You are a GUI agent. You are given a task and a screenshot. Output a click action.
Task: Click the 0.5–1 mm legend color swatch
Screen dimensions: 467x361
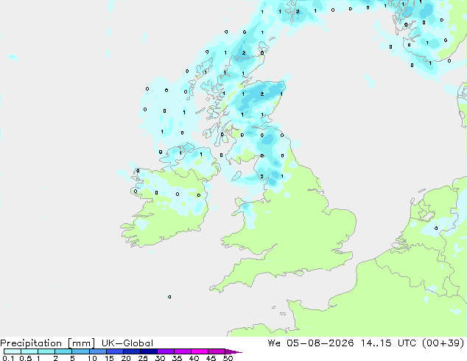(29, 351)
